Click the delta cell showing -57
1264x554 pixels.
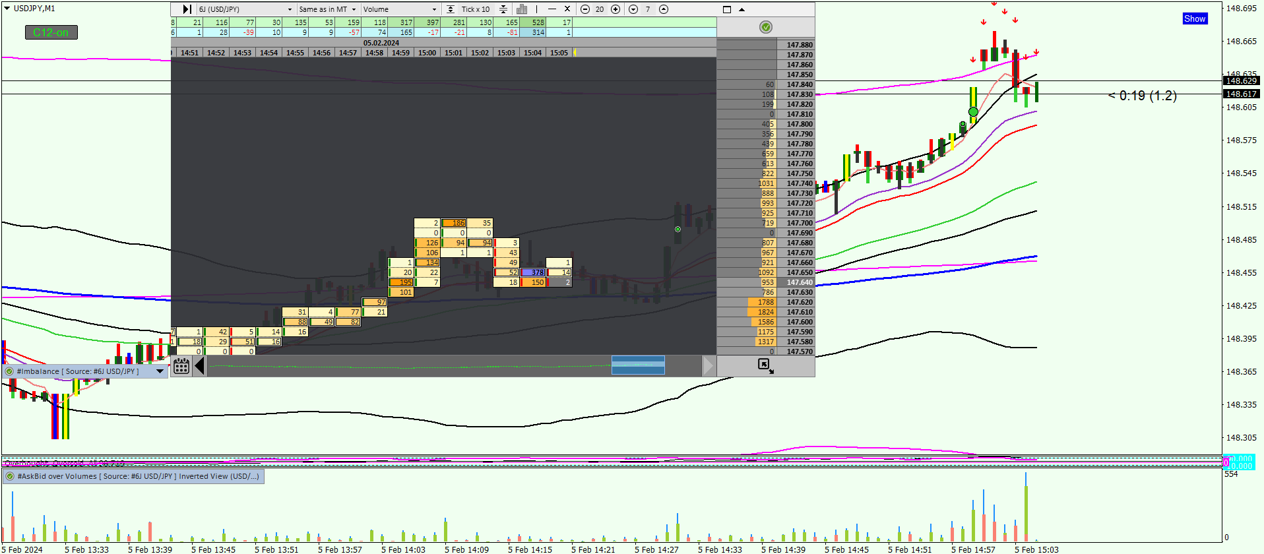click(348, 32)
